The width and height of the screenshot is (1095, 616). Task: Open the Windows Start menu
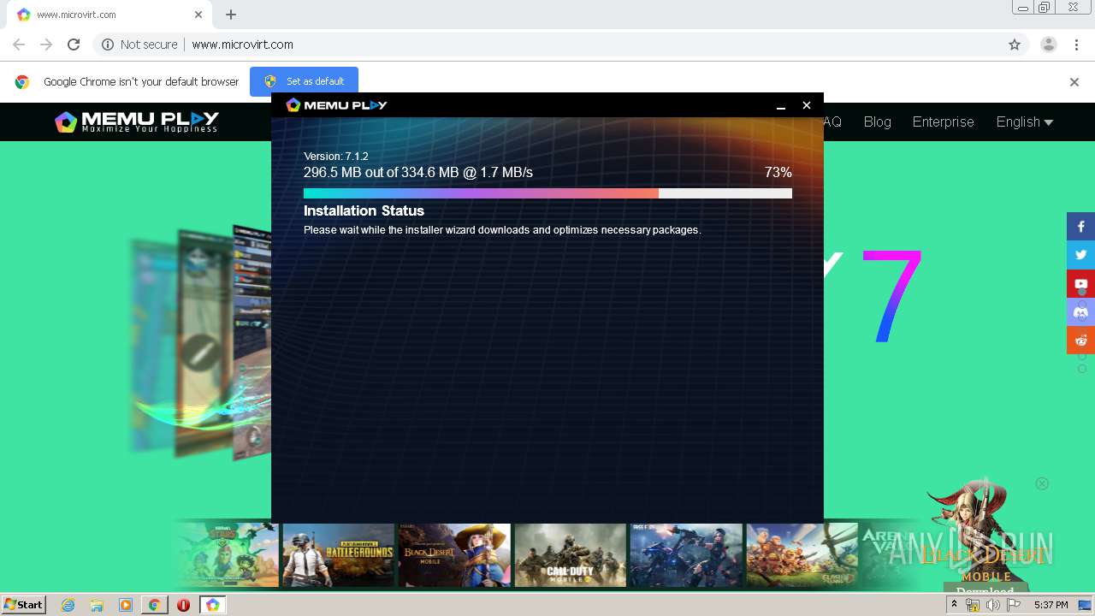pos(23,605)
